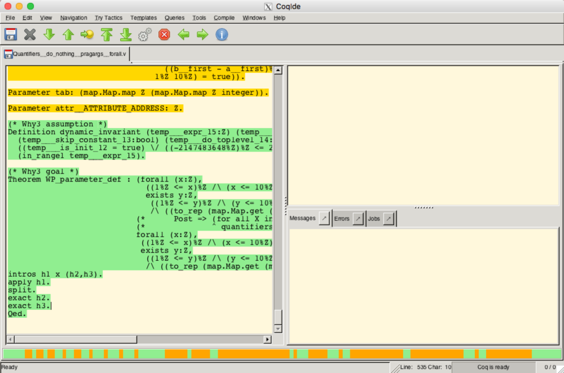
Task: Switch to the Errors tab
Action: [342, 219]
